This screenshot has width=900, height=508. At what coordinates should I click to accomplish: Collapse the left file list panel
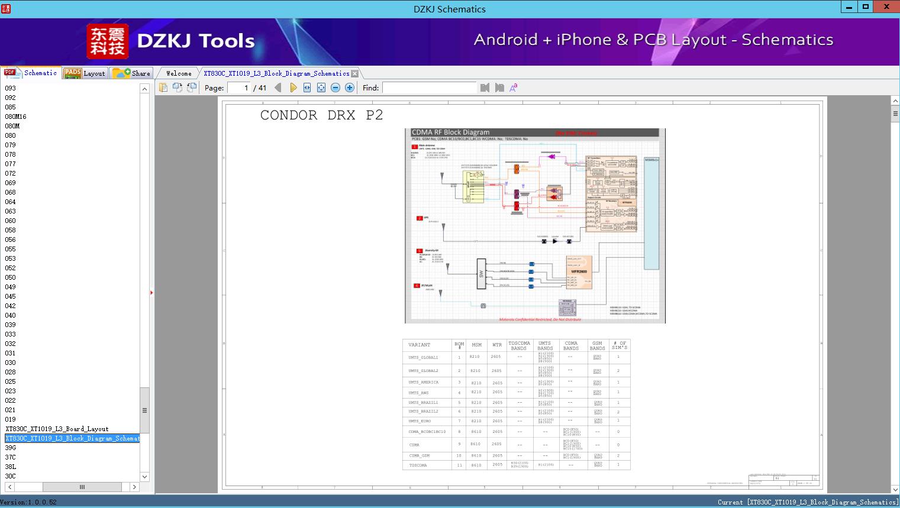point(151,293)
